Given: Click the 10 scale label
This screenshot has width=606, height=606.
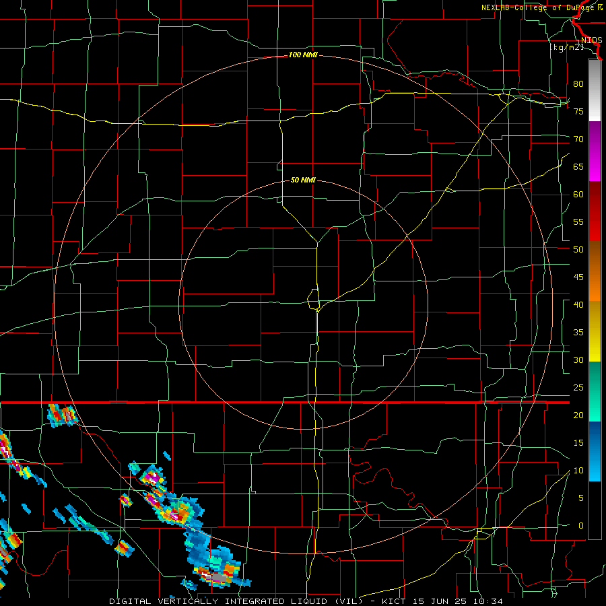Looking at the screenshot, I should click(578, 471).
